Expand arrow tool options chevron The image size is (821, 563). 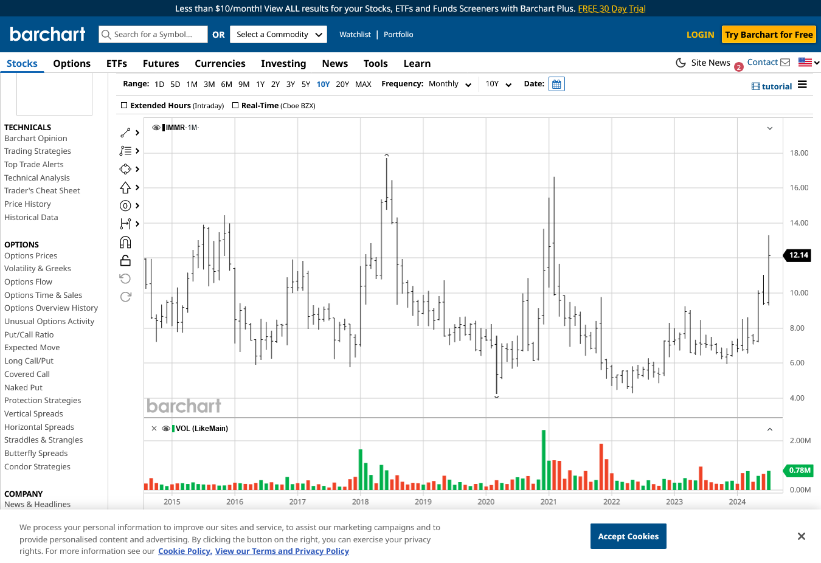click(137, 187)
